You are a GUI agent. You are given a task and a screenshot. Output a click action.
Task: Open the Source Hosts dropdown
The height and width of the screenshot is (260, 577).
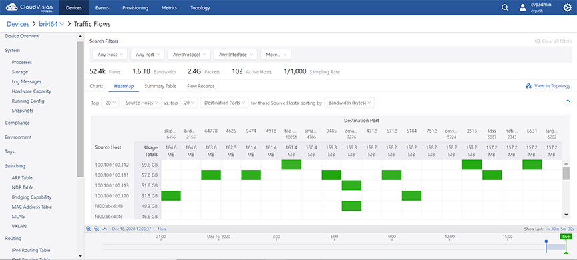point(142,103)
